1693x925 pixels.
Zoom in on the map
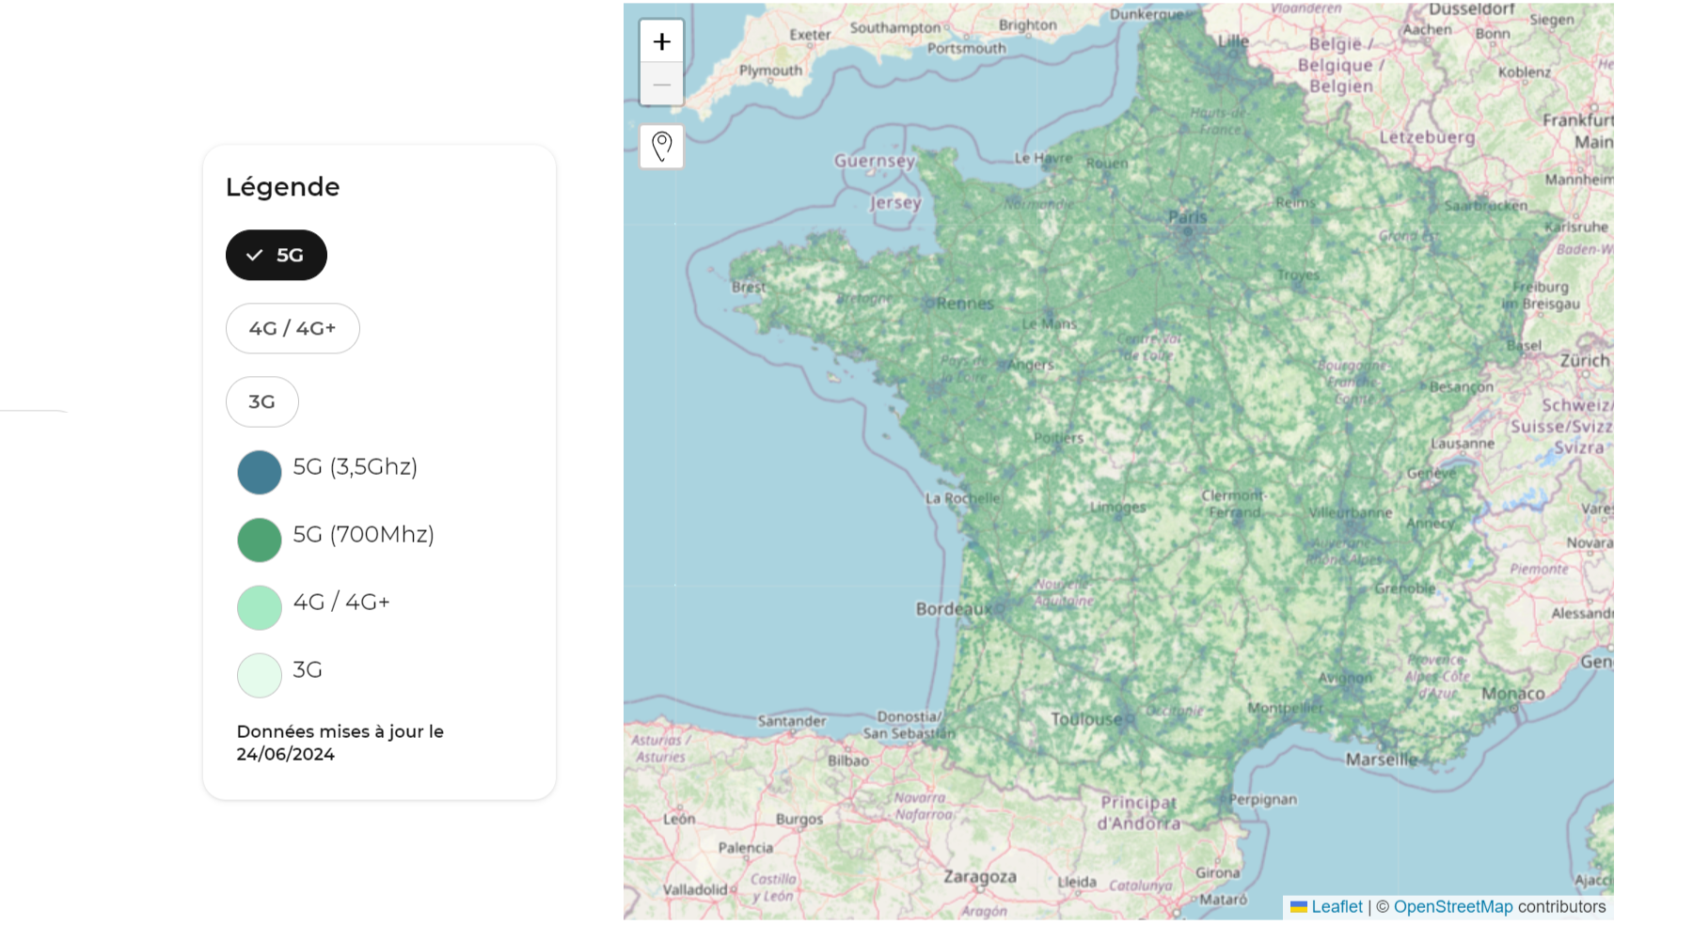(662, 39)
